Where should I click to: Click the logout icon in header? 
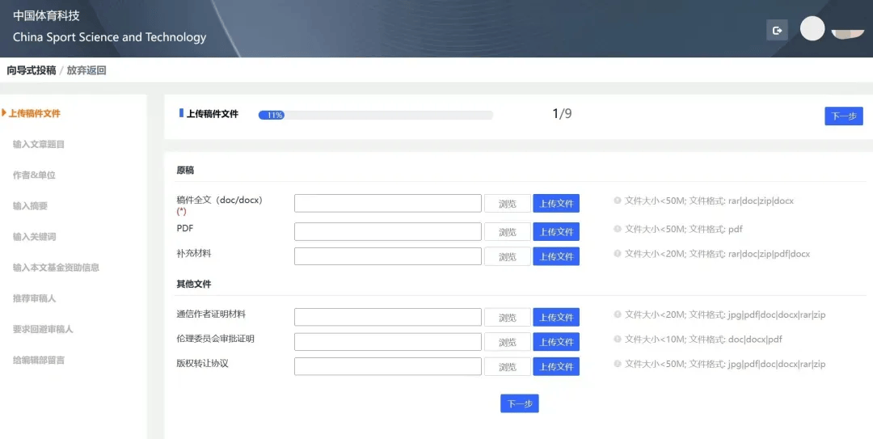point(777,31)
